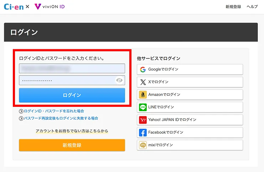The image size is (264, 172).
Task: Choose LINEでログイン label
Action: (x=161, y=107)
